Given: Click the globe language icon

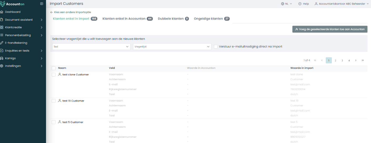Looking at the screenshot, I should coord(283,4).
